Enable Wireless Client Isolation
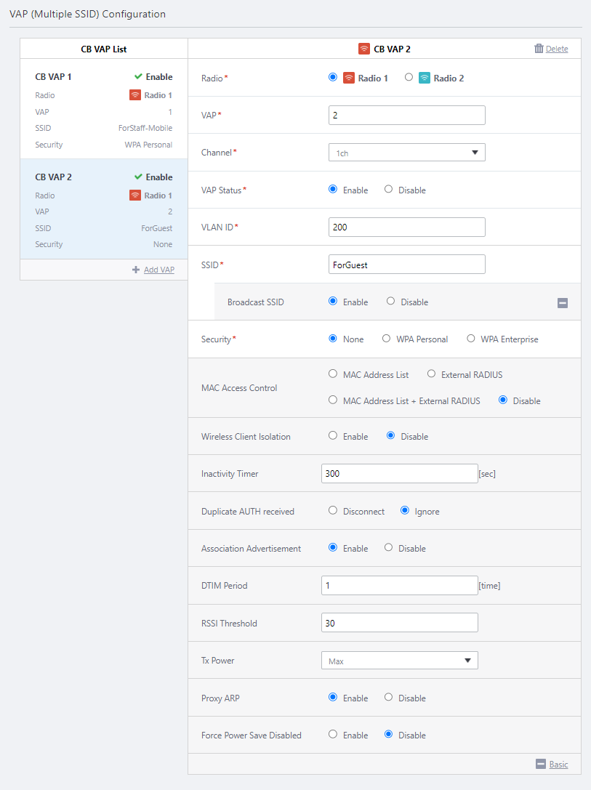The width and height of the screenshot is (591, 790). click(x=333, y=436)
